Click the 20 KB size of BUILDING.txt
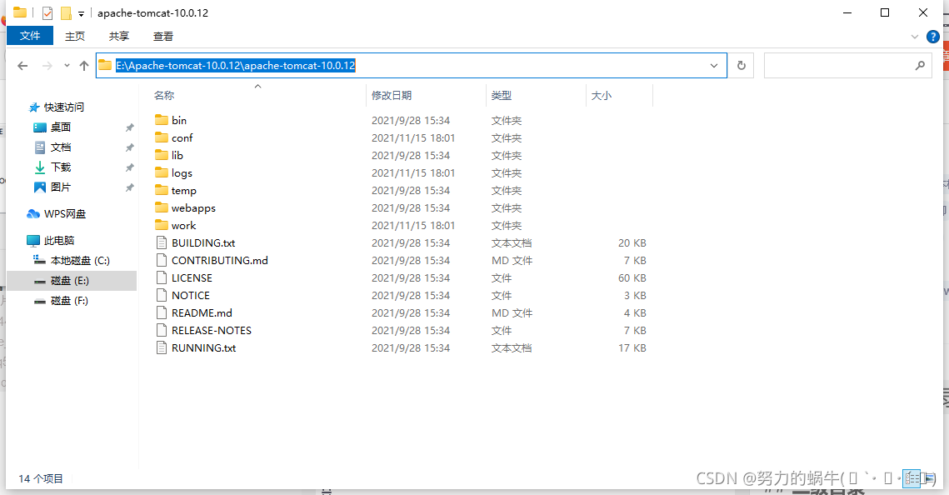 point(632,242)
